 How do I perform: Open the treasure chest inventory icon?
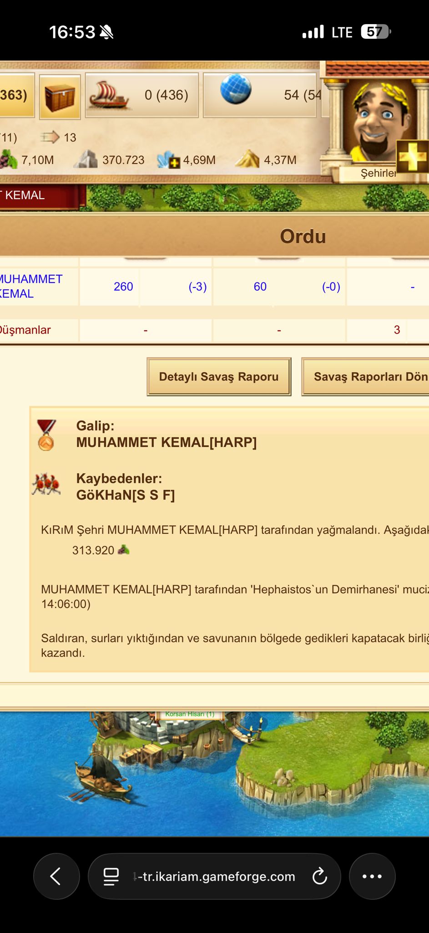(60, 97)
